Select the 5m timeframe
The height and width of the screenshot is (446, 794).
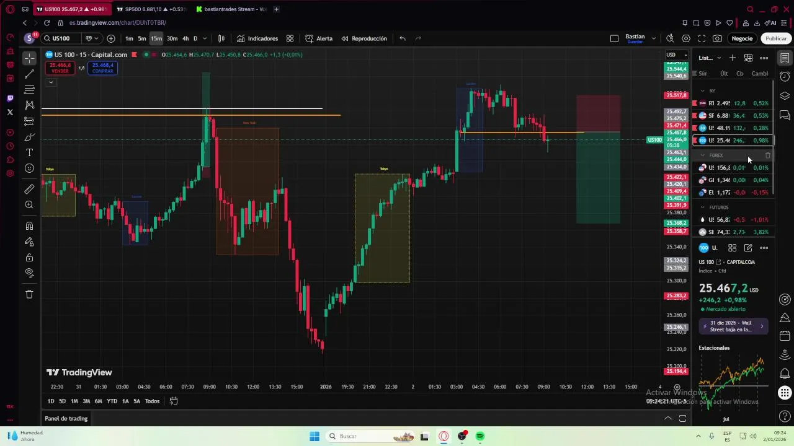[x=142, y=38]
